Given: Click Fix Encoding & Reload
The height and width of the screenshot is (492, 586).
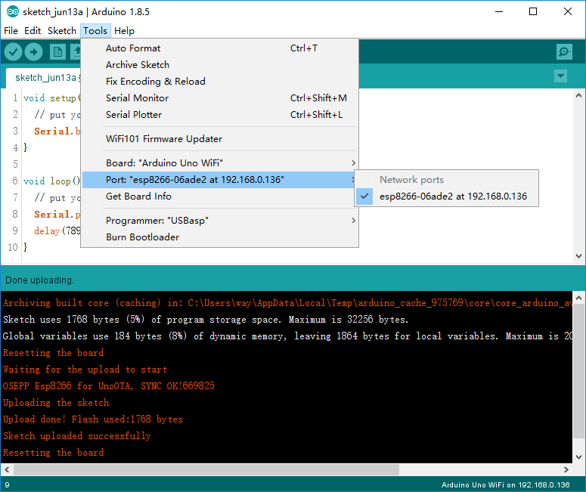Looking at the screenshot, I should click(156, 82).
